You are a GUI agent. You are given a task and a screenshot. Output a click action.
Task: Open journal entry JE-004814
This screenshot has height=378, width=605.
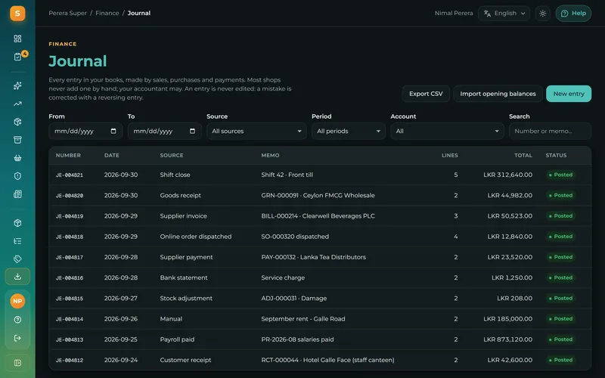click(x=70, y=319)
